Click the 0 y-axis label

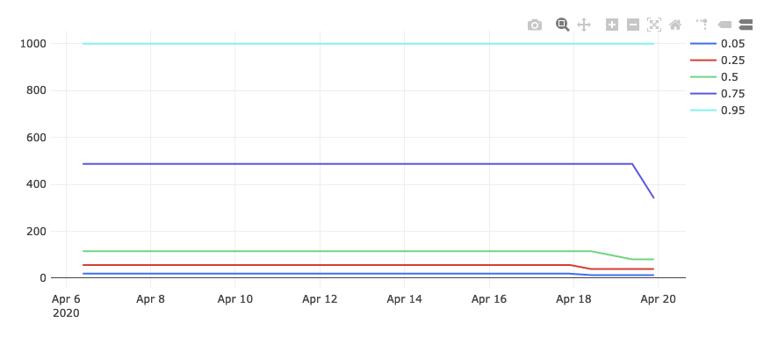tap(43, 278)
